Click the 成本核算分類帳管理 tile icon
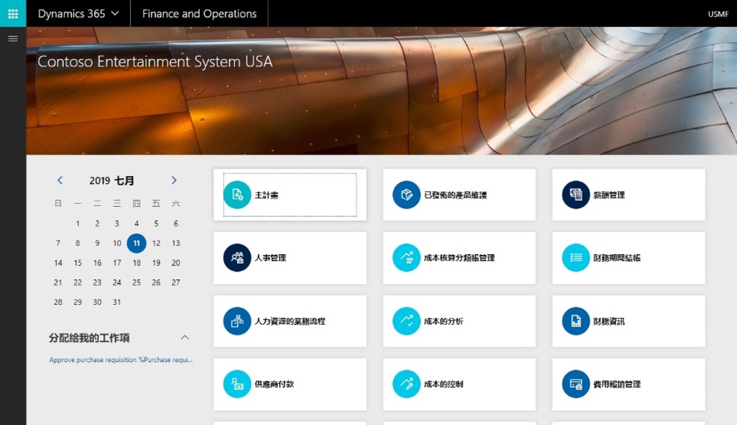Image resolution: width=737 pixels, height=425 pixels. click(x=406, y=257)
